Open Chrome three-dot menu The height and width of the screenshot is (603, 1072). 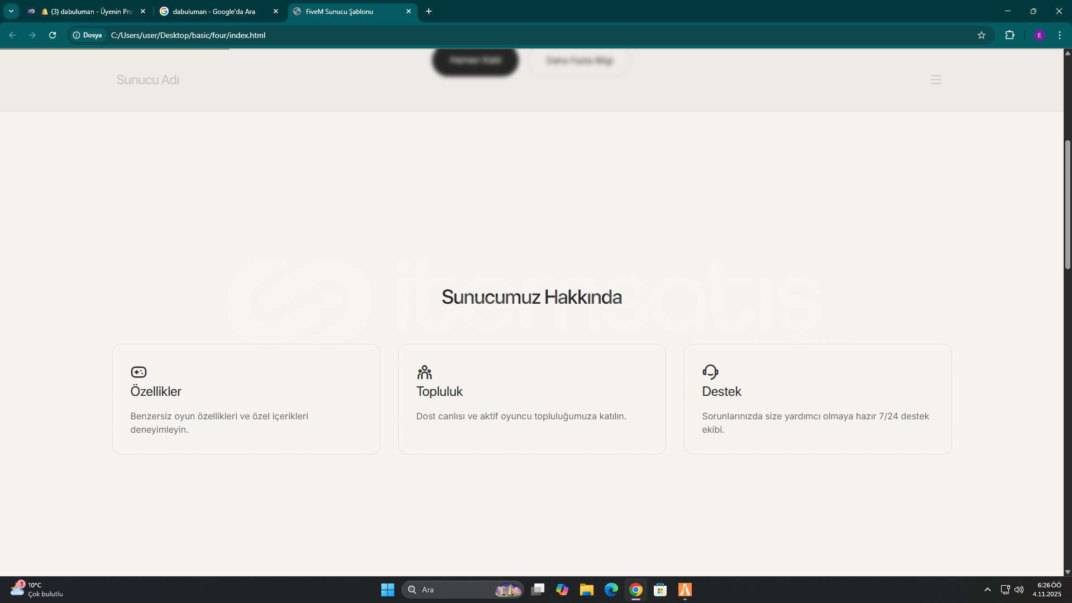click(x=1060, y=35)
